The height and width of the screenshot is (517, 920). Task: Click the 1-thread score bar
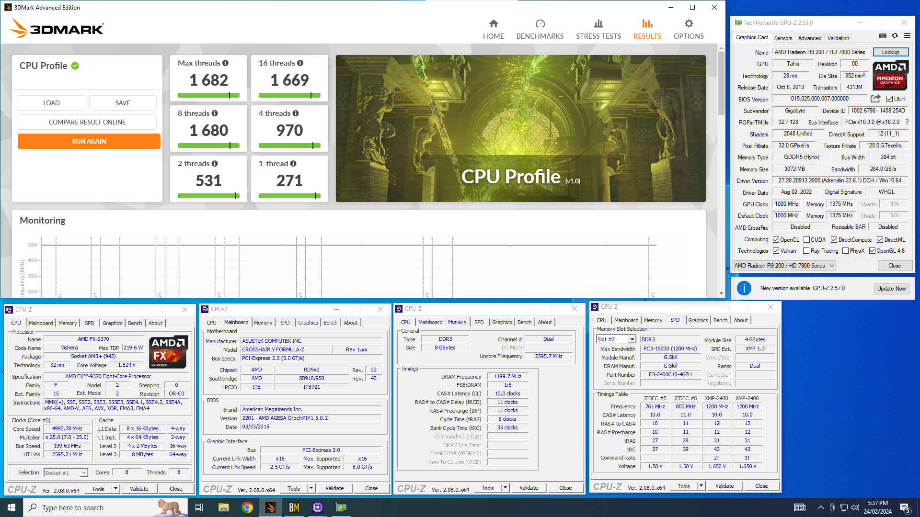(x=289, y=196)
